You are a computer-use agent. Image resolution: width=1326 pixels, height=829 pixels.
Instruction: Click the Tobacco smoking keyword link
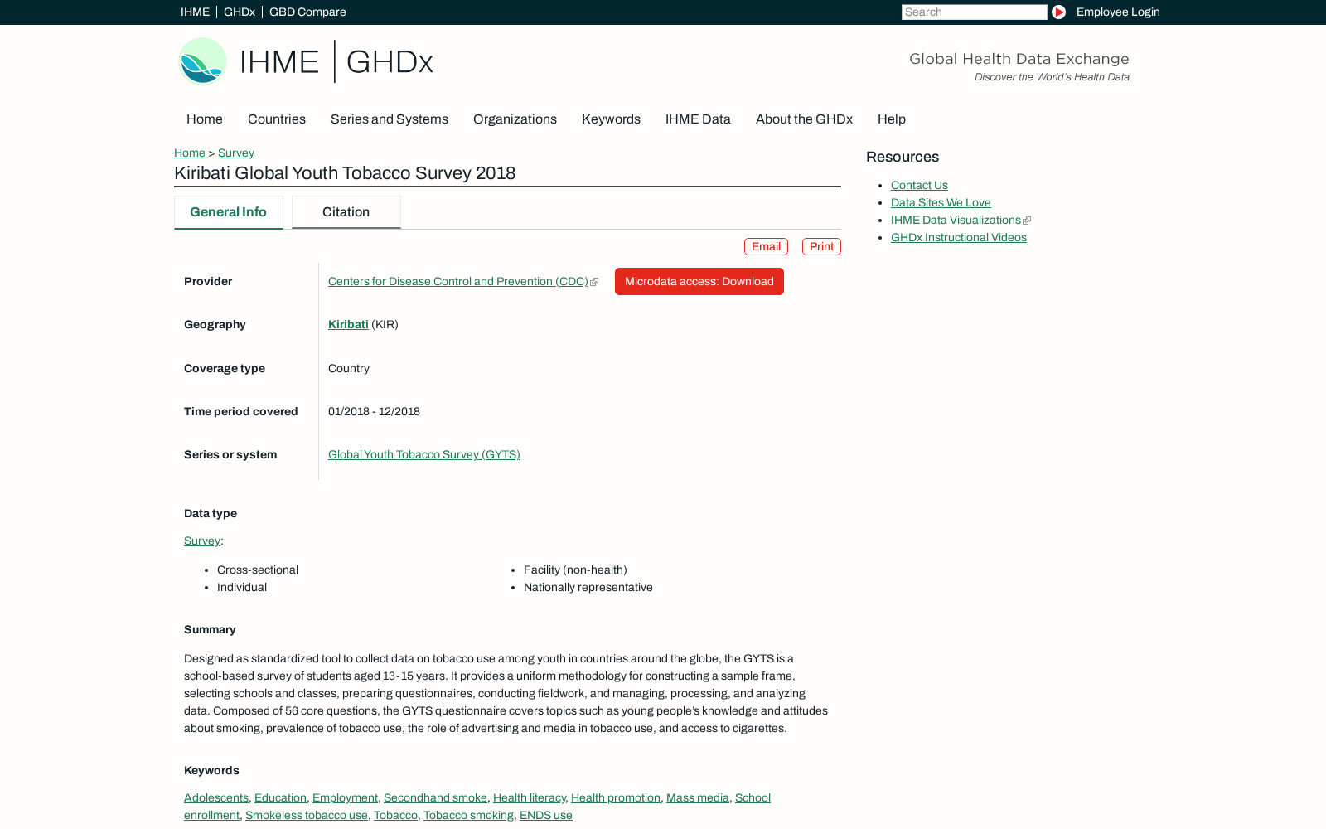pos(468,816)
